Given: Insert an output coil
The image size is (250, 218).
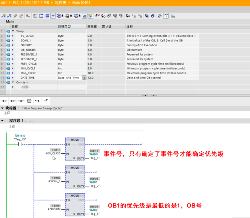Looking at the screenshot, I should point(21,101).
